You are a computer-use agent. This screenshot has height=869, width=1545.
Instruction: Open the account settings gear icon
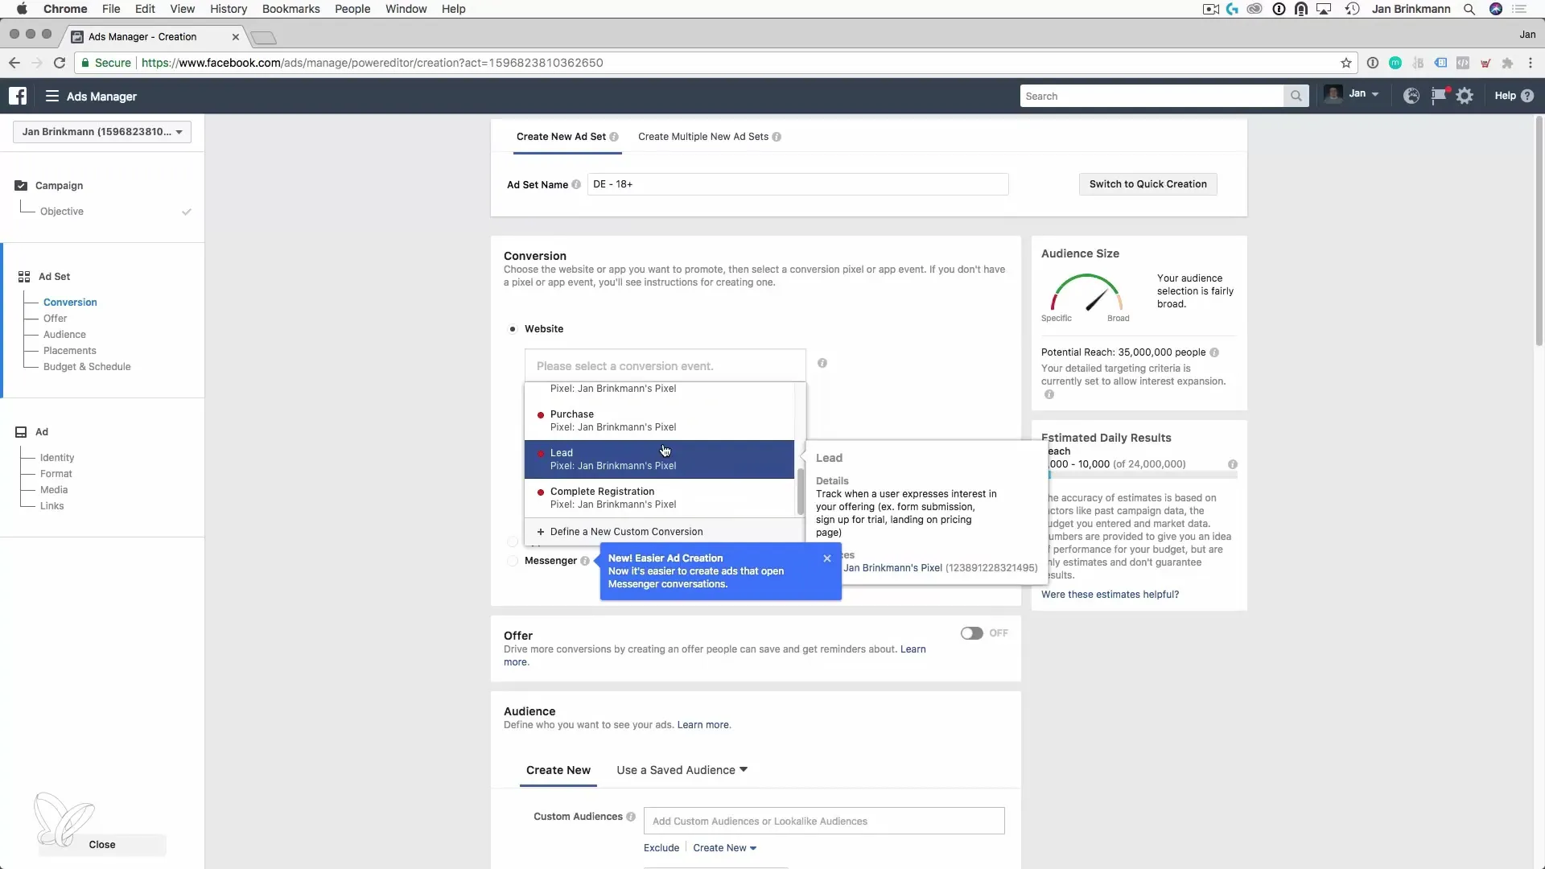1465,96
